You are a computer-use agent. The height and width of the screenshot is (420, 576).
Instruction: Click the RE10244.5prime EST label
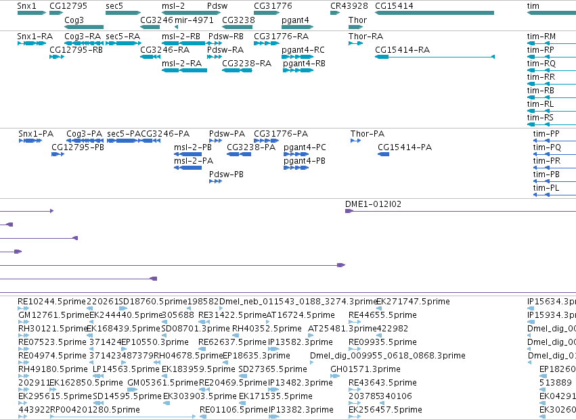point(52,302)
